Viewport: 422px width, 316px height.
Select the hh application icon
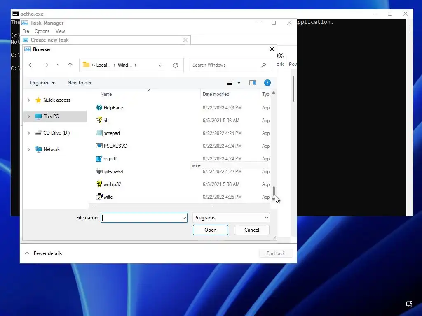(x=99, y=121)
